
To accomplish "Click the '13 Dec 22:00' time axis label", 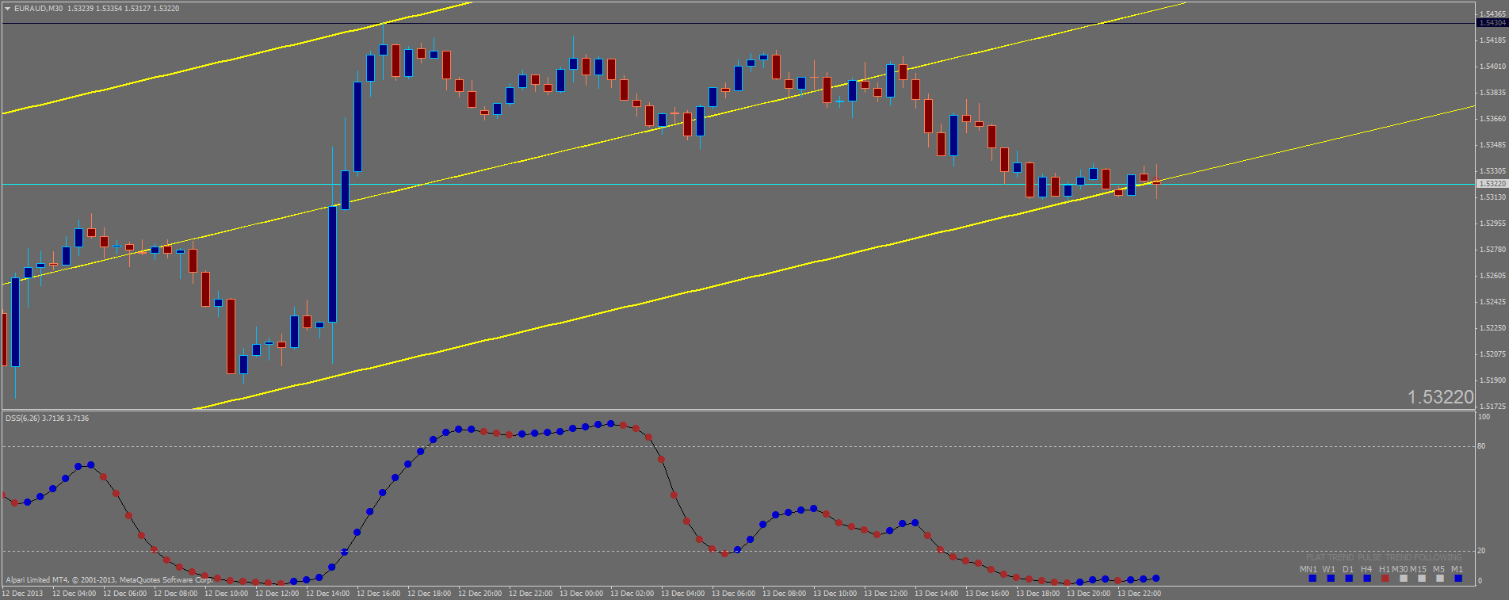I will point(1139,594).
